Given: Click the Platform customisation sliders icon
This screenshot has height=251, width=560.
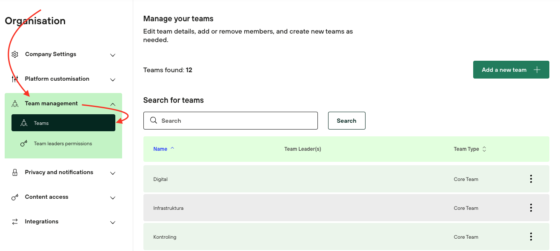Looking at the screenshot, I should click(x=15, y=79).
